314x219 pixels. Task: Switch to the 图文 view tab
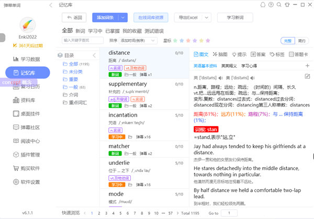(201, 54)
